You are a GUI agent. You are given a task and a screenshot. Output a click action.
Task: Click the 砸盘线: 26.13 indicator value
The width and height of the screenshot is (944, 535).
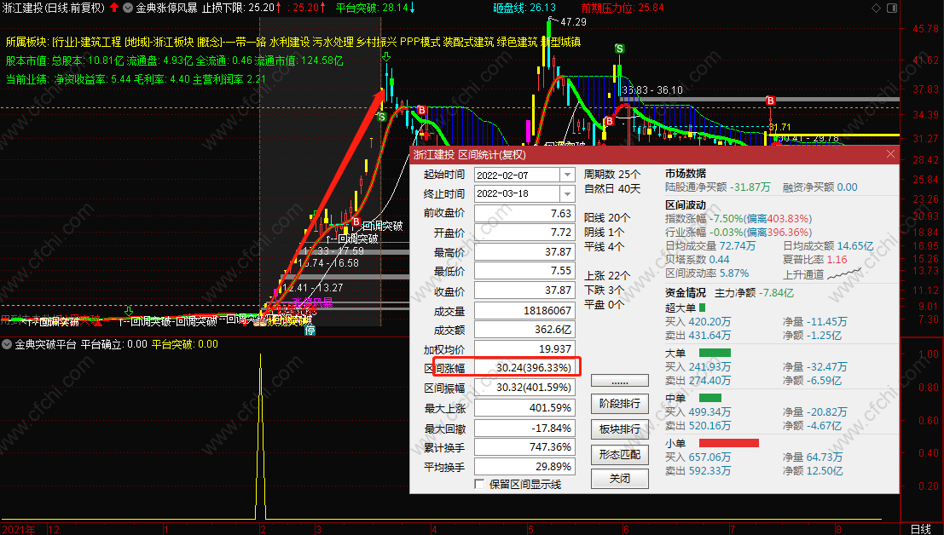(x=524, y=8)
